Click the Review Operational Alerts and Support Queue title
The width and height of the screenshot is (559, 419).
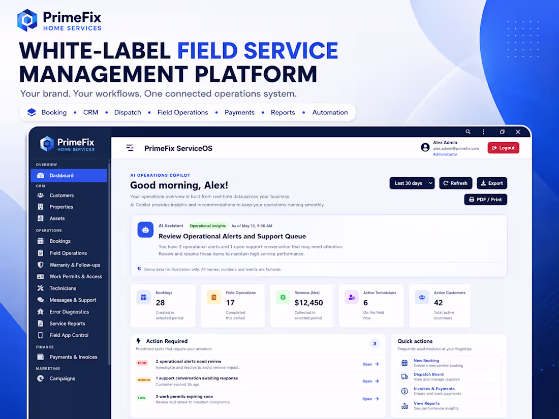coord(232,236)
